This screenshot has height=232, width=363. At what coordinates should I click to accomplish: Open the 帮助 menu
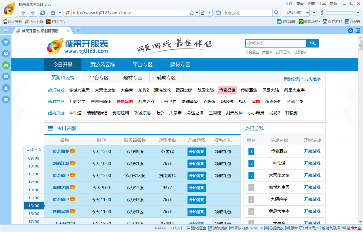click(333, 4)
